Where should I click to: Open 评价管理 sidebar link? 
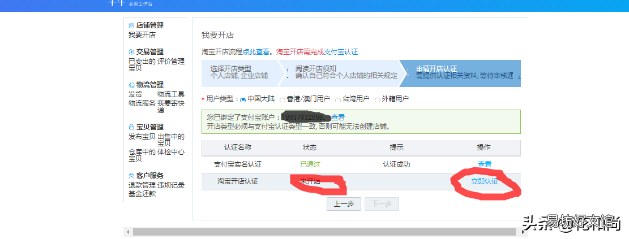pos(171,61)
